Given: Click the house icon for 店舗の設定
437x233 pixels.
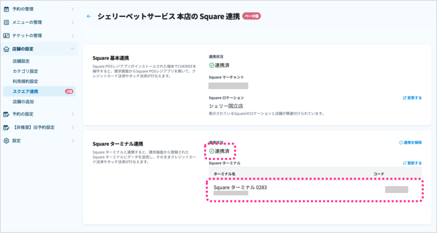Looking at the screenshot, I should [6, 49].
